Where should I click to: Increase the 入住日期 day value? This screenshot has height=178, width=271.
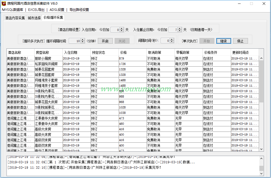tap(122, 29)
